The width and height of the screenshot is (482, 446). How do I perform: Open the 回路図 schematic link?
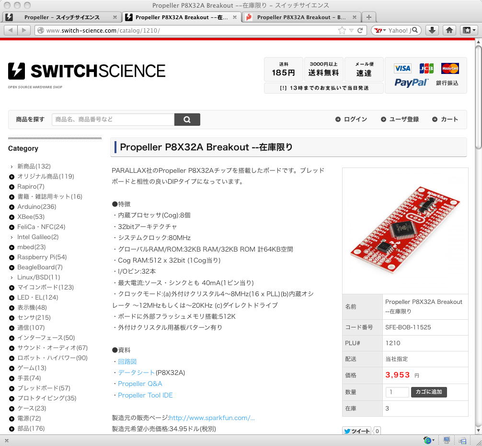click(127, 362)
